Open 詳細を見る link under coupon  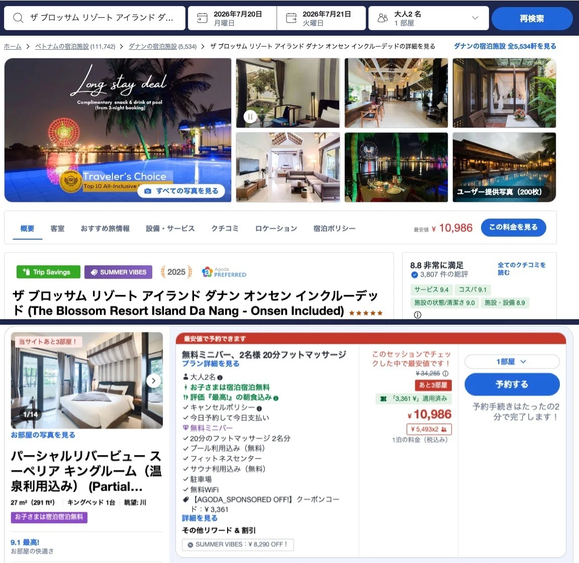pyautogui.click(x=200, y=518)
